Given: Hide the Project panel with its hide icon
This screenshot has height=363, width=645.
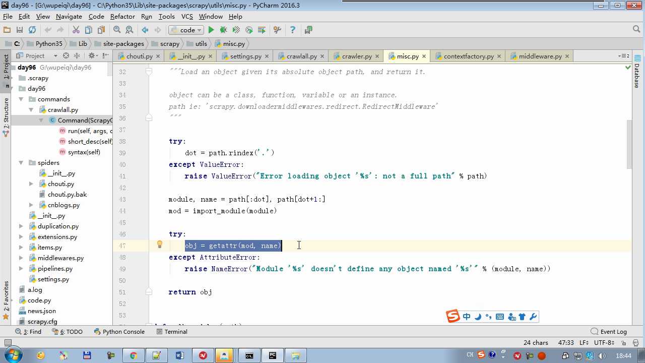Looking at the screenshot, I should coord(106,56).
